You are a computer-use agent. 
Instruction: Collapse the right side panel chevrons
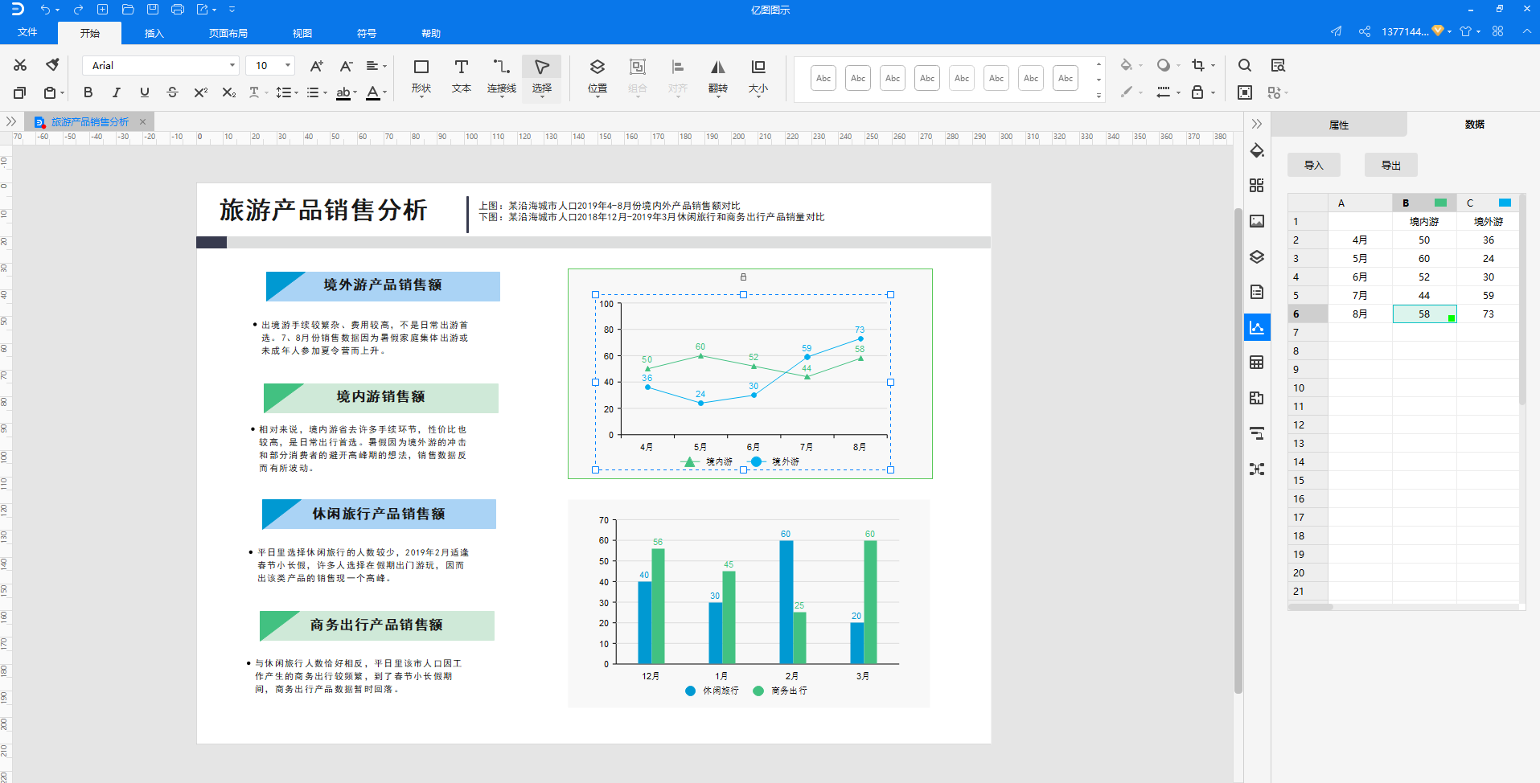coord(1257,124)
